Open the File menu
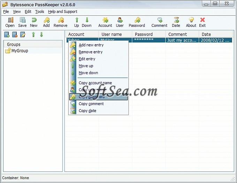The height and width of the screenshot is (183, 237). point(6,12)
